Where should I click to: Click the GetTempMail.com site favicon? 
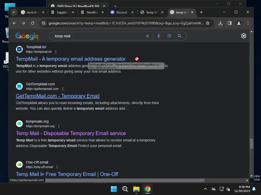tap(19, 86)
